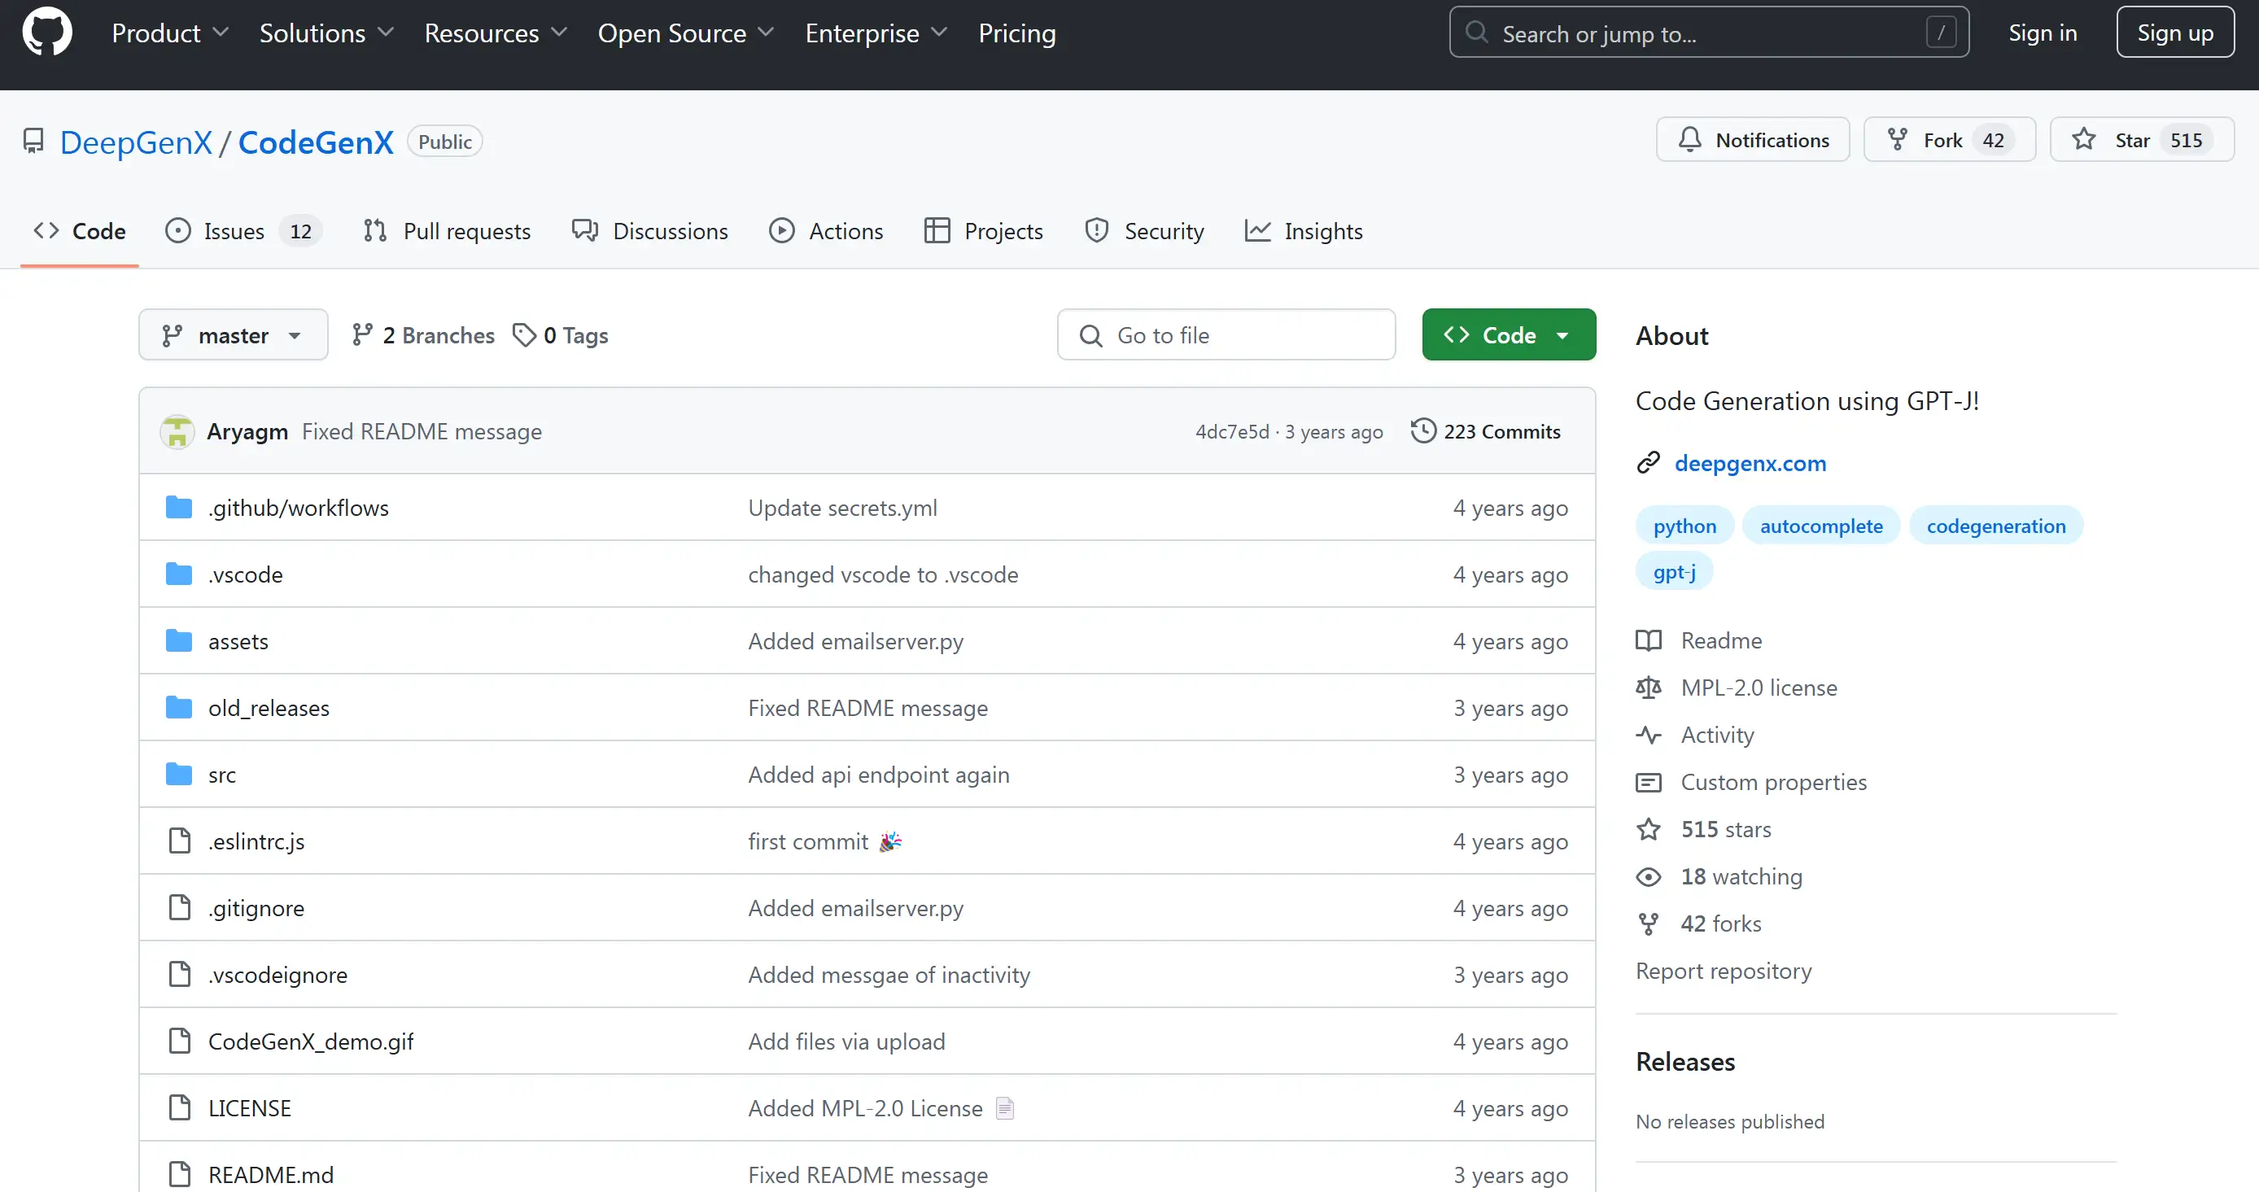2259x1192 pixels.
Task: Click the watching eye icon
Action: pyautogui.click(x=1649, y=877)
